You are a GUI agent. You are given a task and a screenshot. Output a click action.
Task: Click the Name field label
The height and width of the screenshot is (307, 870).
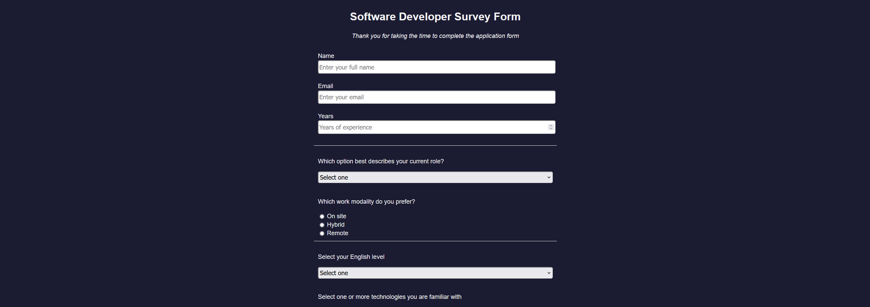tap(326, 56)
